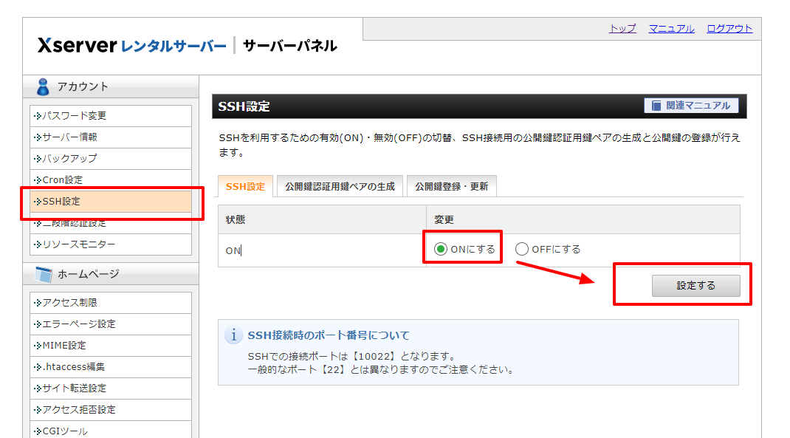Switch to the 公開鍵登録・更新 tab

(450, 186)
